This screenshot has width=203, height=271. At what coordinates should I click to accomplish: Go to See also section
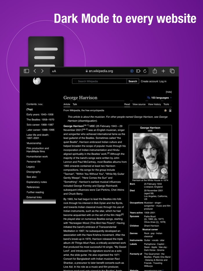click(x=31, y=177)
